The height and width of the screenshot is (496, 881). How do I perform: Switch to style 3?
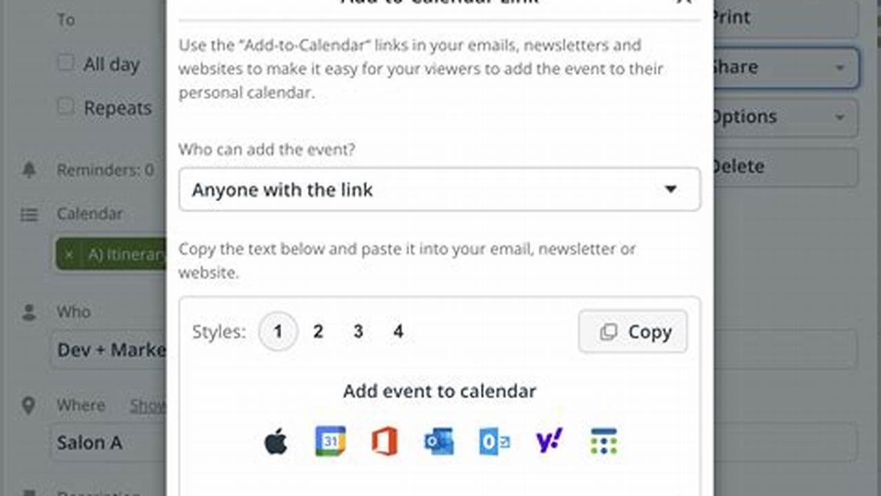coord(357,331)
